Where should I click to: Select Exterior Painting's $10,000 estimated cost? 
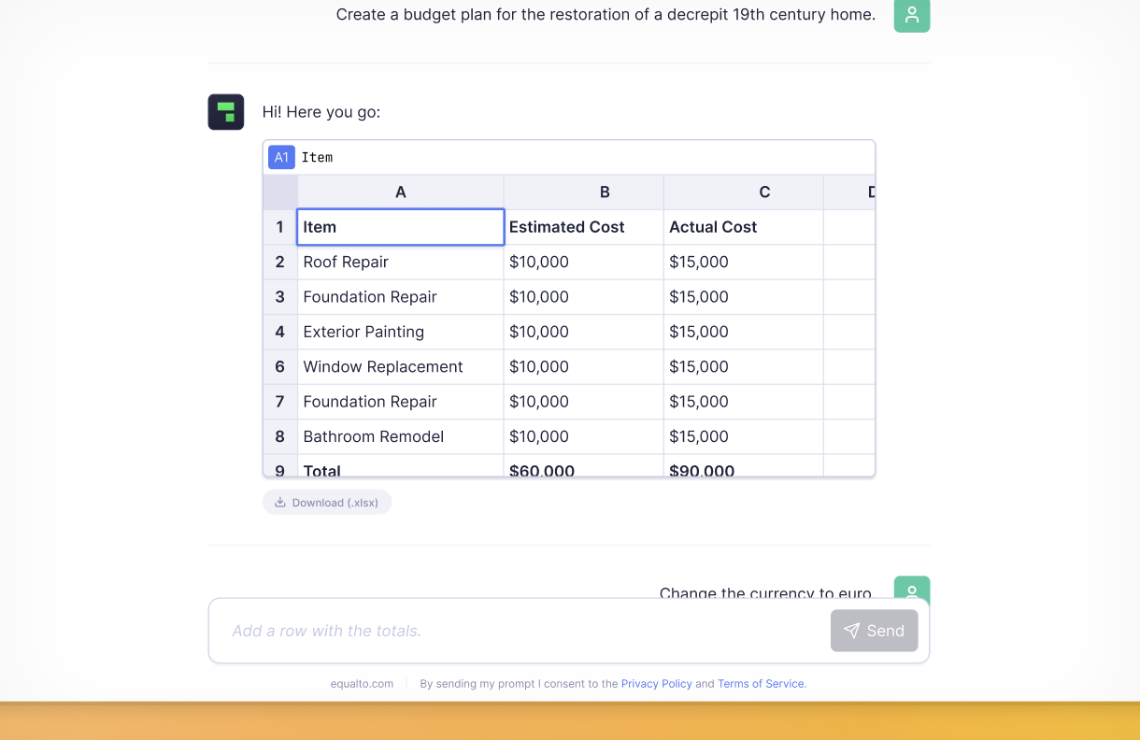[584, 332]
